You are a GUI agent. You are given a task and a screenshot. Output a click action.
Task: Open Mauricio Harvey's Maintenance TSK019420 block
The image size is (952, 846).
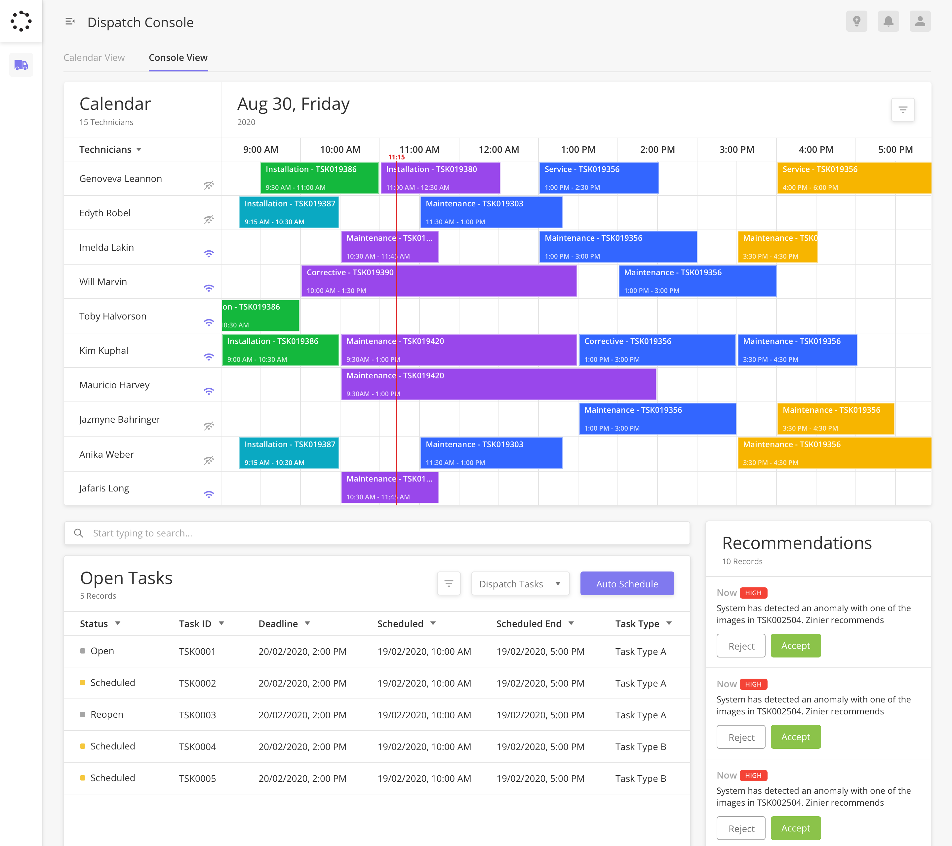coord(498,385)
